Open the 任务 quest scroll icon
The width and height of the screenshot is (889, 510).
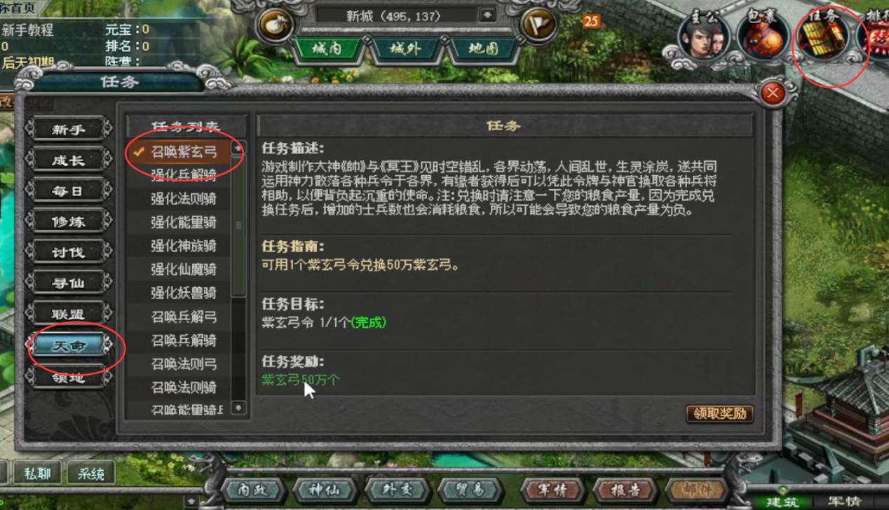pyautogui.click(x=824, y=36)
